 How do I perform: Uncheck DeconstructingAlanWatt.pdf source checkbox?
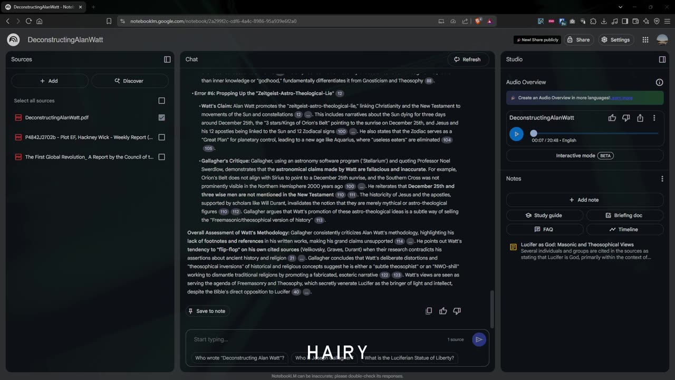pos(162,118)
